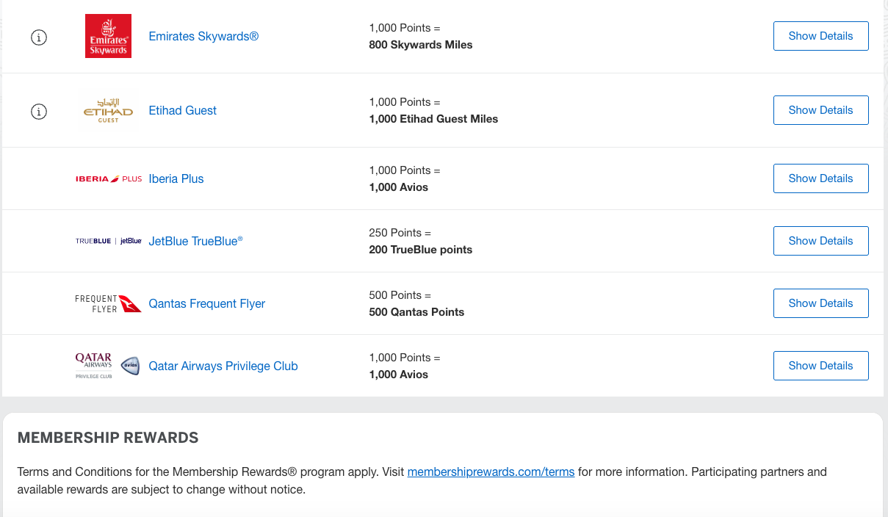
Task: Click the Iberia Plus logo
Action: (x=109, y=179)
